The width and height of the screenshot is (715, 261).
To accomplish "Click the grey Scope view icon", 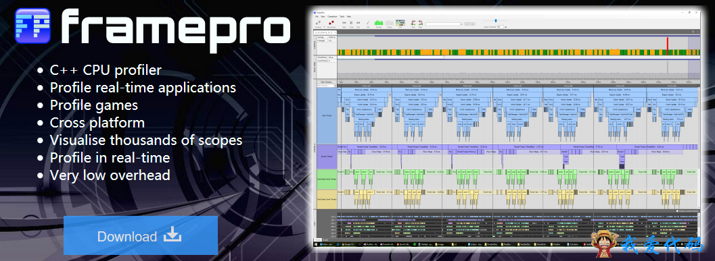I will [390, 23].
